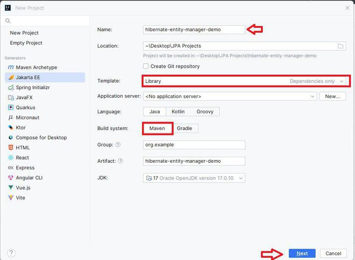Click the Location path field
355x260 pixels.
click(245, 46)
